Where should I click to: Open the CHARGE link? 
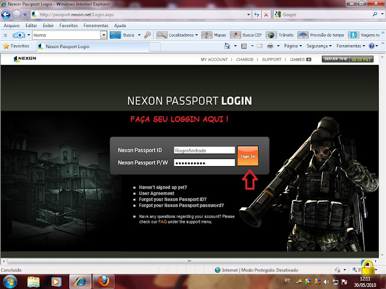245,60
